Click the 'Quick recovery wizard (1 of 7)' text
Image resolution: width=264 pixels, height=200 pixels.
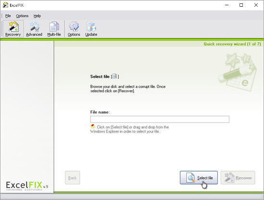[x=232, y=44]
